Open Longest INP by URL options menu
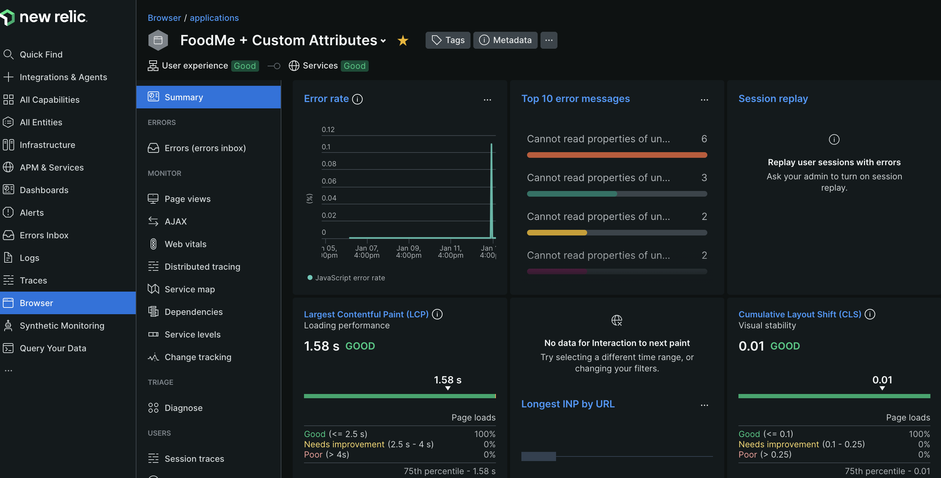 [x=704, y=405]
